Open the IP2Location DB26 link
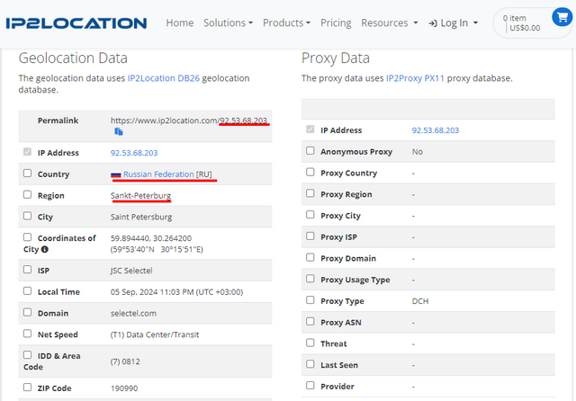This screenshot has height=401, width=576. point(164,78)
